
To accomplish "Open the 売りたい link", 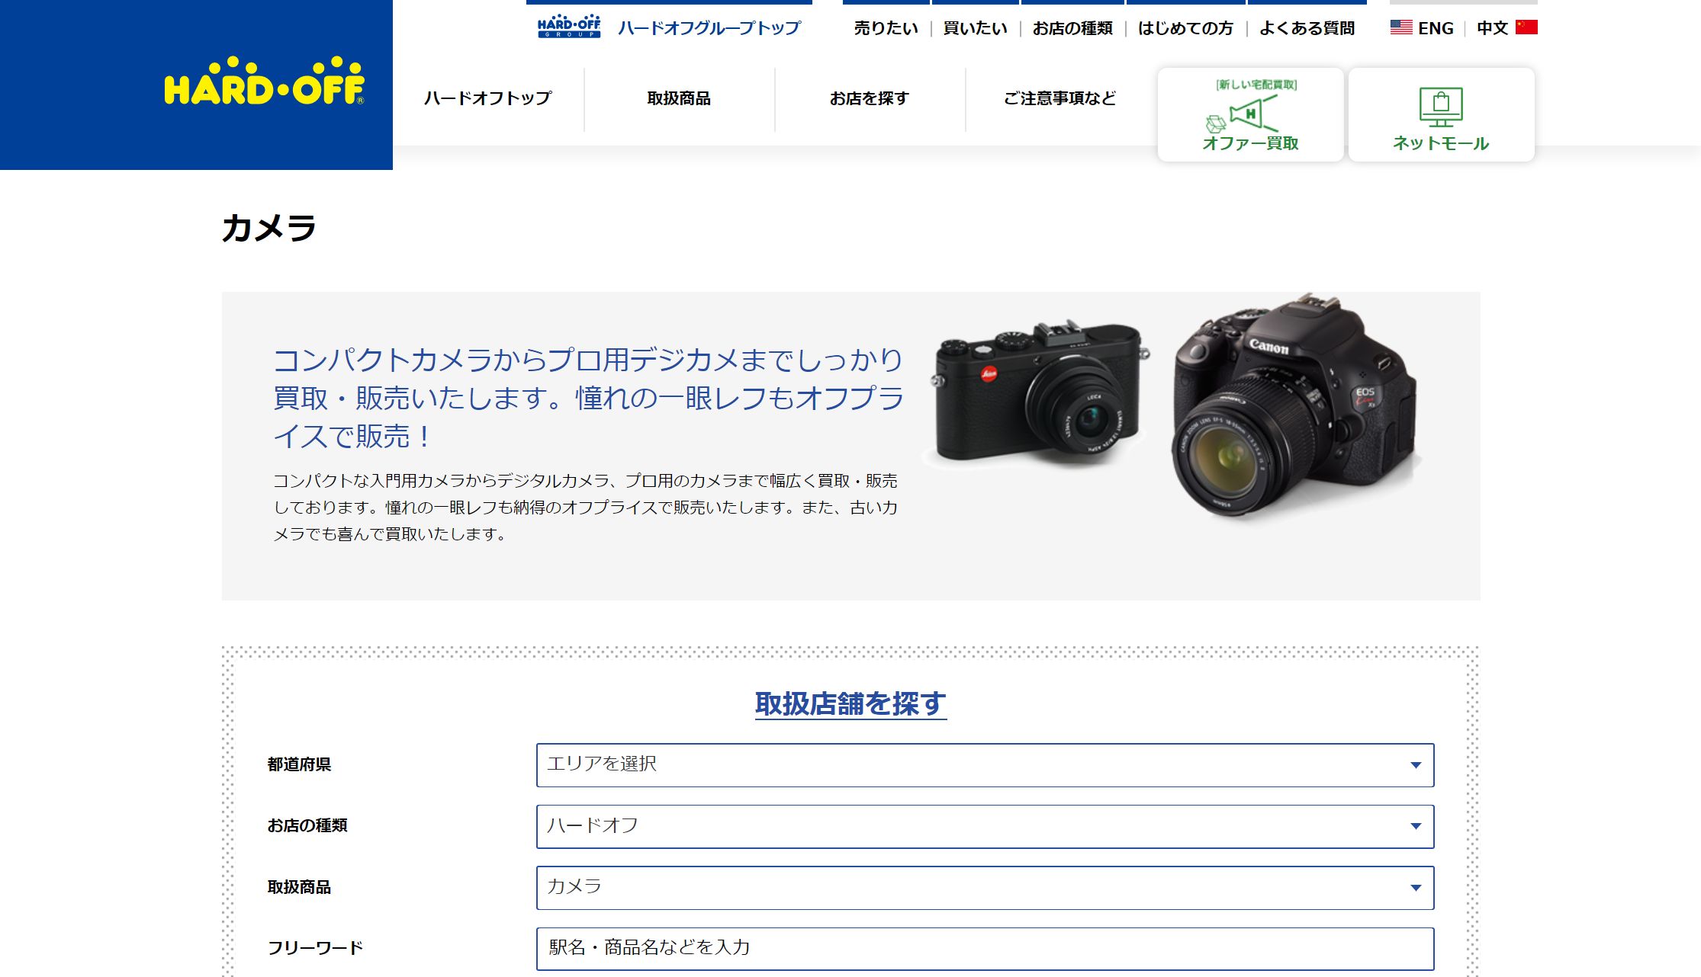I will click(x=886, y=28).
